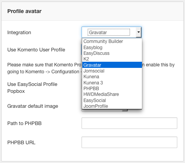The width and height of the screenshot is (185, 163).
Task: Pick K2 from the dropdown list
Action: (x=112, y=59)
